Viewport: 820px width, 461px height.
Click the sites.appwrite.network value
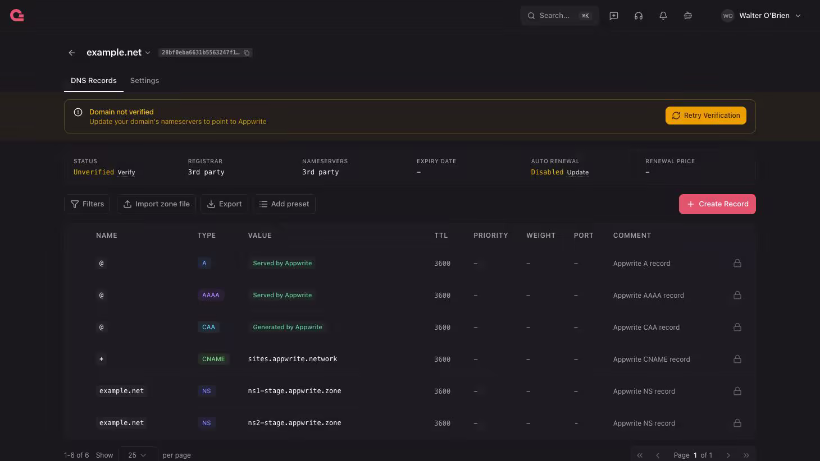point(293,359)
